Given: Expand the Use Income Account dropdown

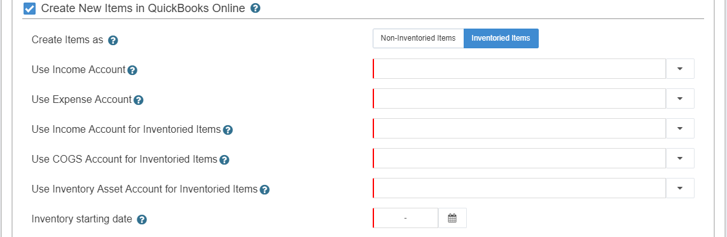Looking at the screenshot, I should 680,69.
